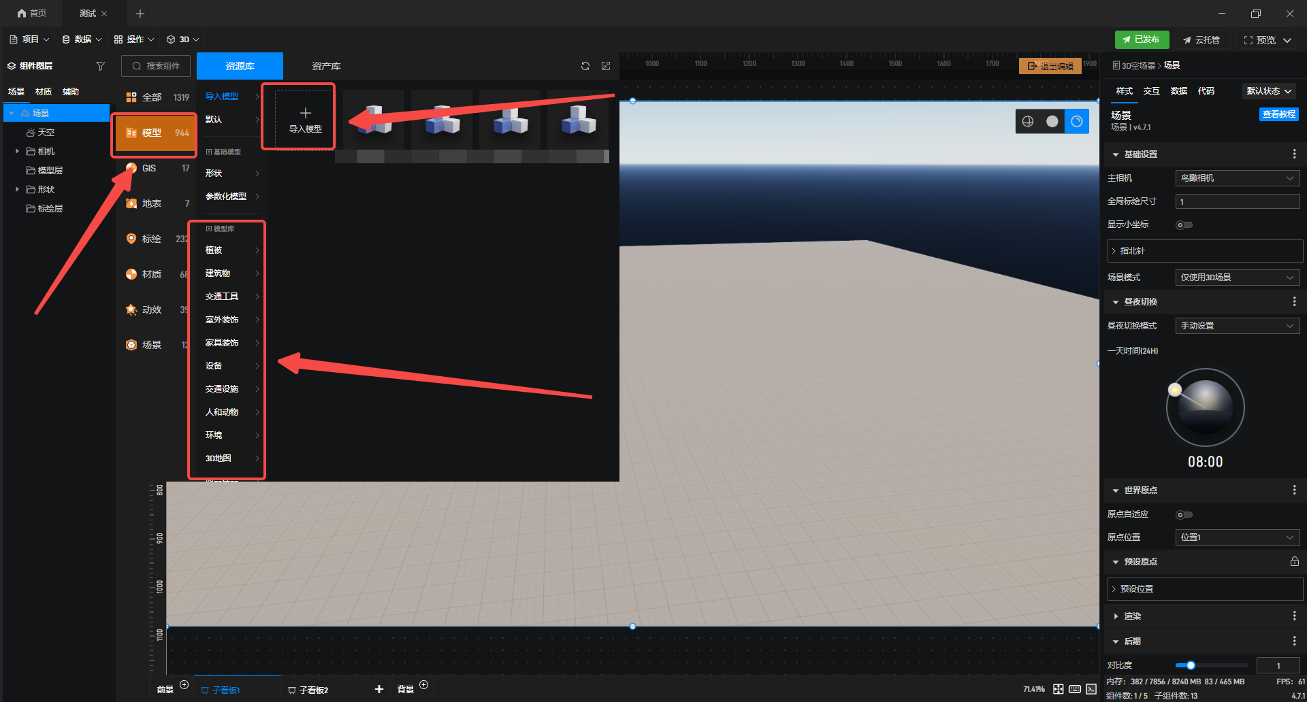Open the 材质 materials category
This screenshot has height=702, width=1307.
(x=151, y=274)
